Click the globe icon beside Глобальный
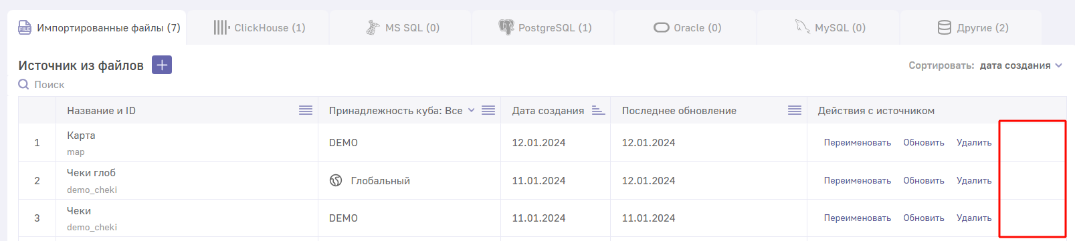Image resolution: width=1075 pixels, height=241 pixels. point(336,180)
